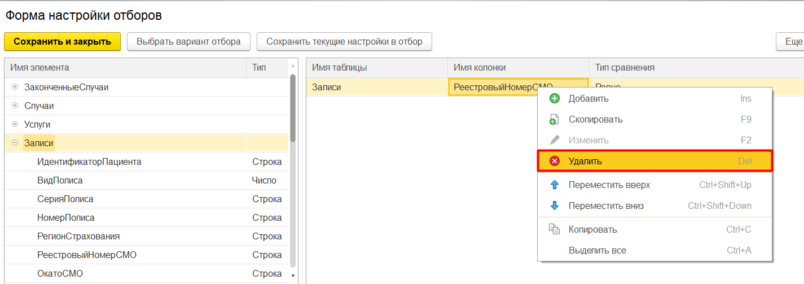
Task: Open Выбрать вариант отбора
Action: (188, 42)
